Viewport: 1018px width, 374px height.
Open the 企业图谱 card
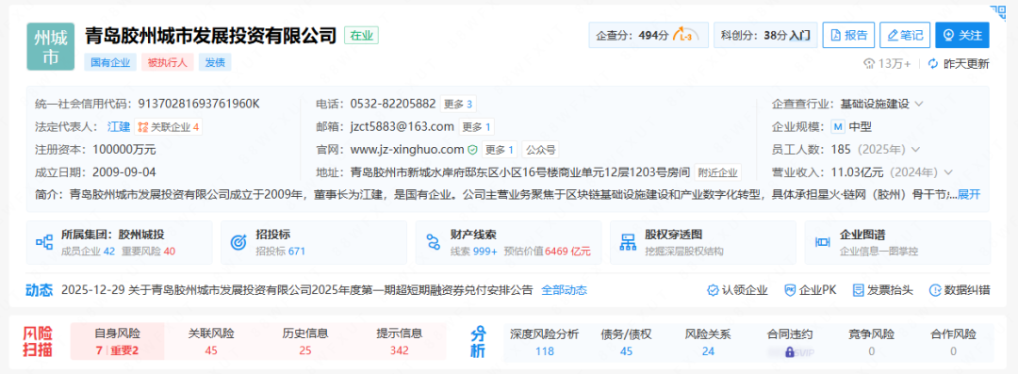[897, 242]
